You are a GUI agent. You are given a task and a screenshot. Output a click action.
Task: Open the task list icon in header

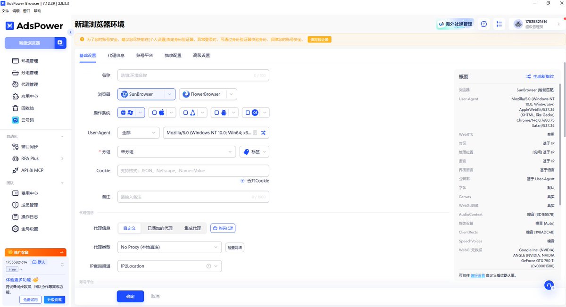[x=499, y=24]
